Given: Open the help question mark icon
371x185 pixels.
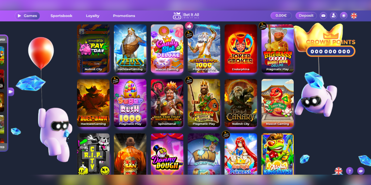Looking at the screenshot, I should (x=349, y=171).
